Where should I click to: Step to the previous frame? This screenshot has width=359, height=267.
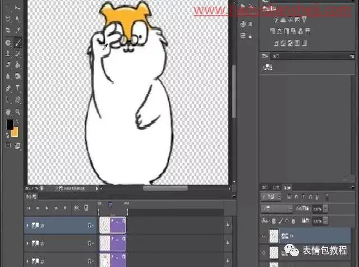click(x=38, y=208)
